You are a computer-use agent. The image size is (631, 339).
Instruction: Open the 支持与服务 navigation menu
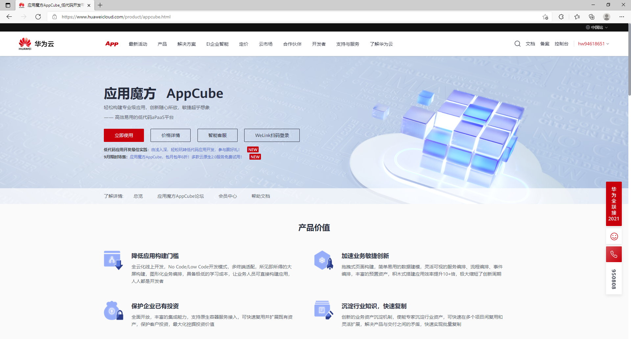point(348,44)
